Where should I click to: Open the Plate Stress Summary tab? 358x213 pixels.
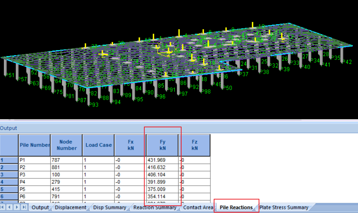click(284, 208)
